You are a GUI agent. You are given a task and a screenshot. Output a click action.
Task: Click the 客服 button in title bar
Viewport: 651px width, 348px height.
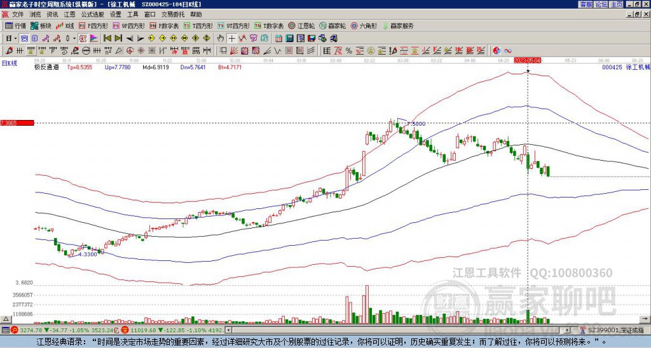click(x=586, y=4)
